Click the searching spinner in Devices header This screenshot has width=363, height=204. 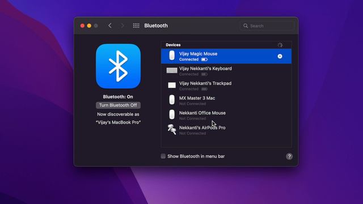tap(280, 45)
